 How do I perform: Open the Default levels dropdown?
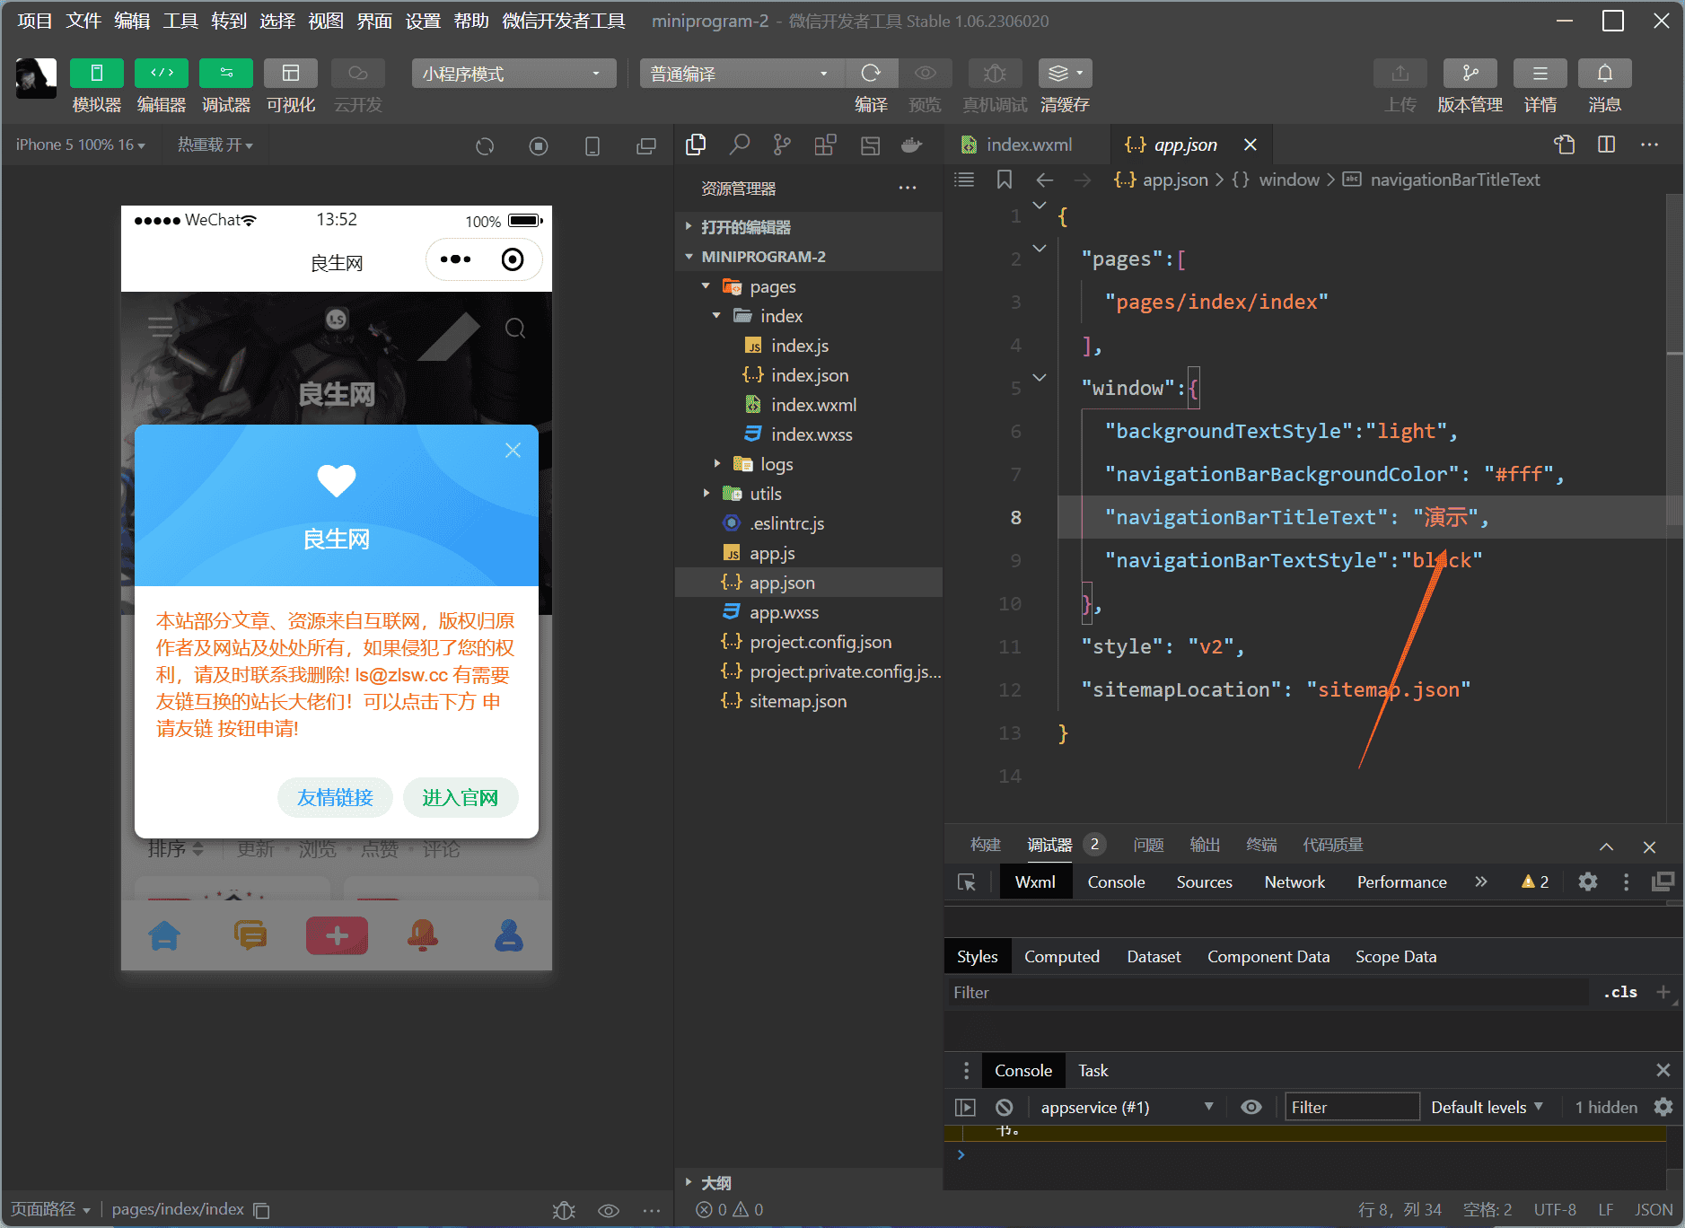click(x=1486, y=1107)
